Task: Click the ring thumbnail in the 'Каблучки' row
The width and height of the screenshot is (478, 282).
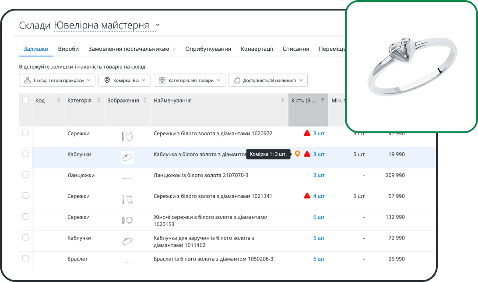Action: pyautogui.click(x=127, y=158)
